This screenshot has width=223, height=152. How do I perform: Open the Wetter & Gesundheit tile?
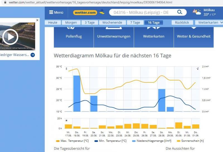(x=193, y=36)
